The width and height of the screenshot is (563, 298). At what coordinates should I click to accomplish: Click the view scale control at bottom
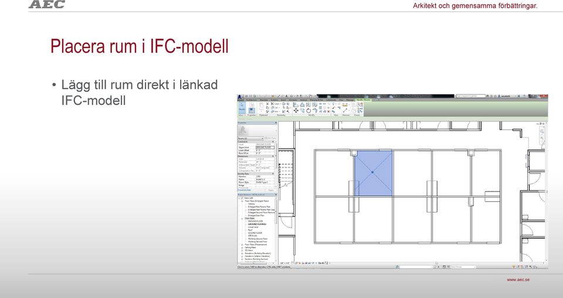point(285,263)
